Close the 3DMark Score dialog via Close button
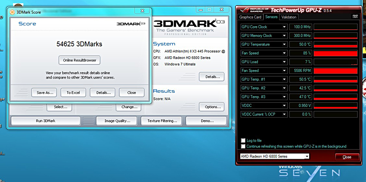Viewport: 366px width, 182px height. 132,93
